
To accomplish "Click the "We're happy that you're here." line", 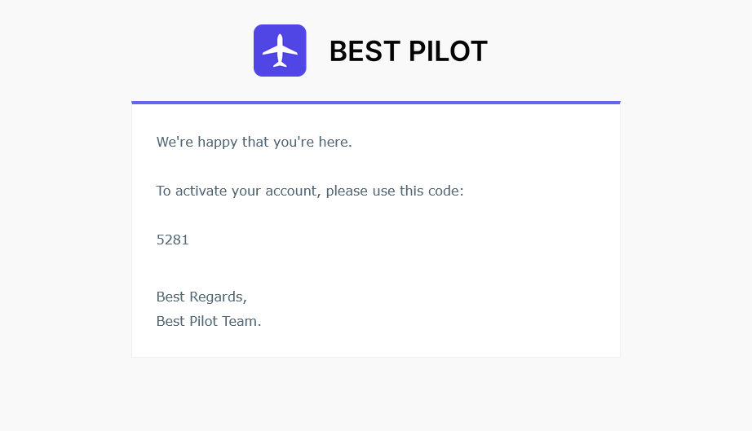I will [x=254, y=143].
